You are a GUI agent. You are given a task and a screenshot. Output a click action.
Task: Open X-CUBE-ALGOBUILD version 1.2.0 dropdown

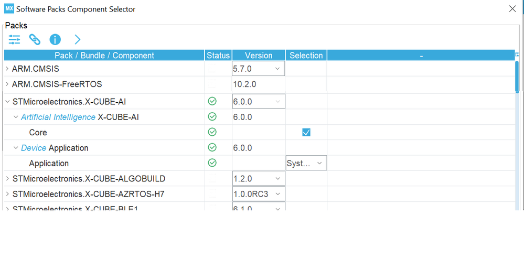(x=258, y=178)
